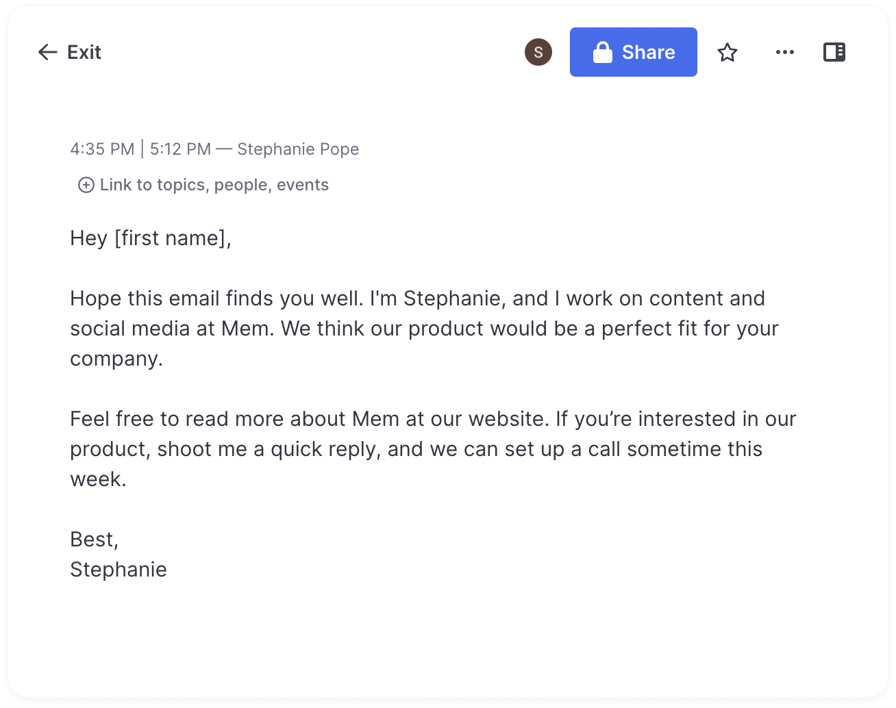The width and height of the screenshot is (896, 708).
Task: Click the lock icon inside the Share button
Action: pyautogui.click(x=603, y=52)
